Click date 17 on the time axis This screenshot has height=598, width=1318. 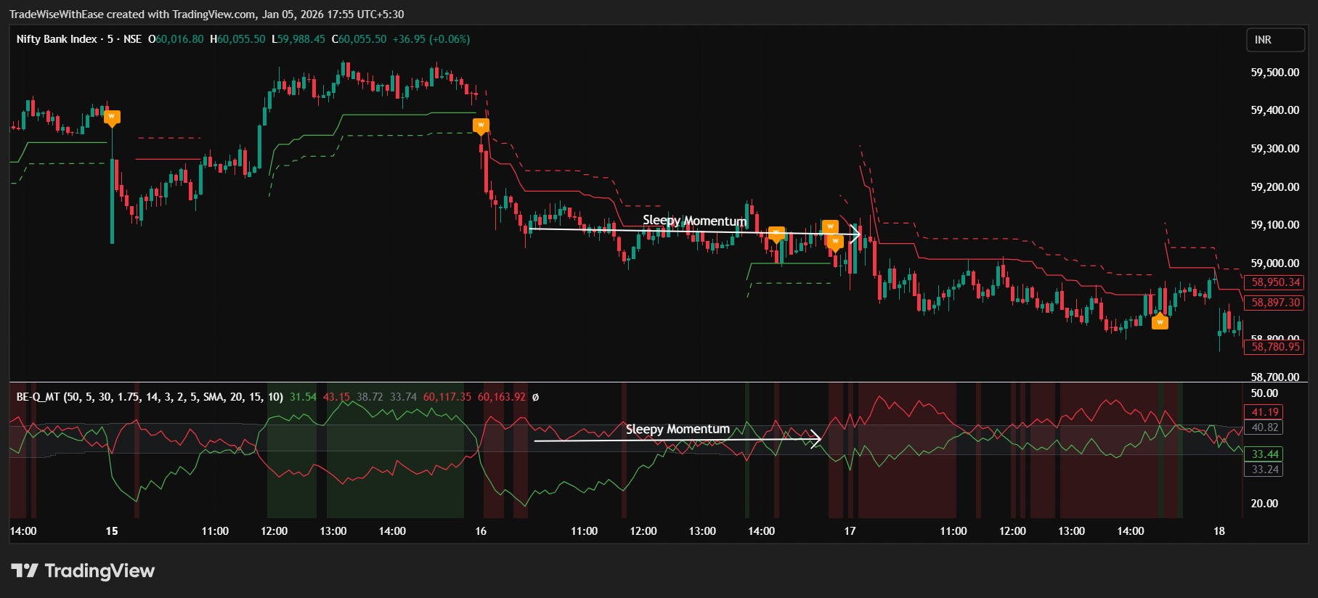tap(850, 531)
